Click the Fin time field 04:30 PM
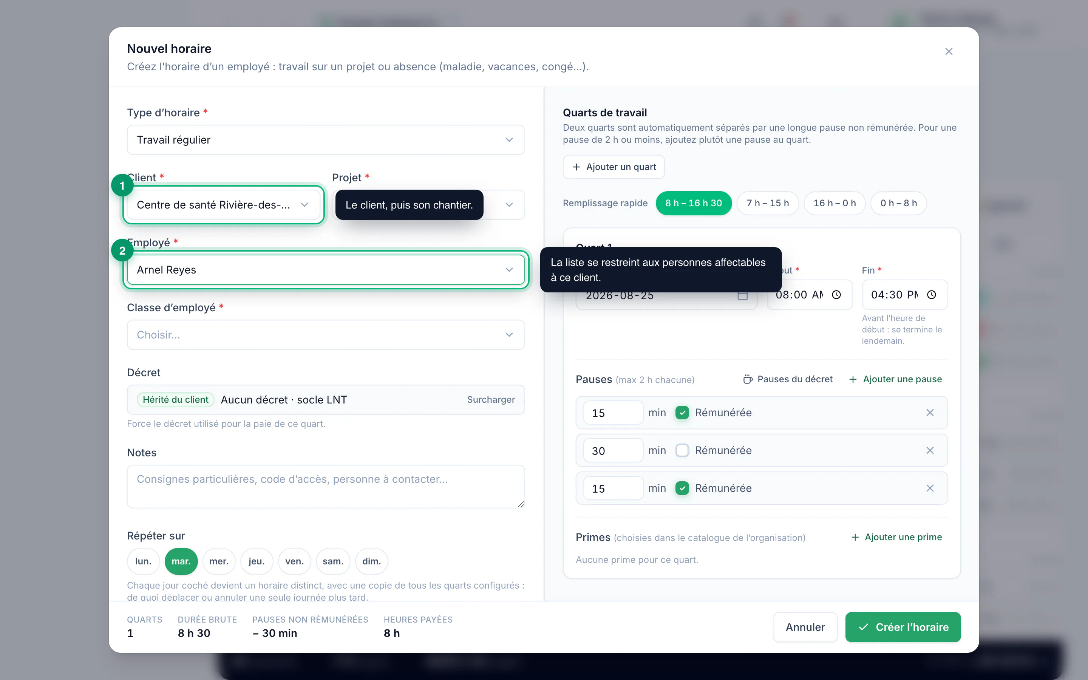Screen dimensions: 1088x680 click(x=904, y=295)
